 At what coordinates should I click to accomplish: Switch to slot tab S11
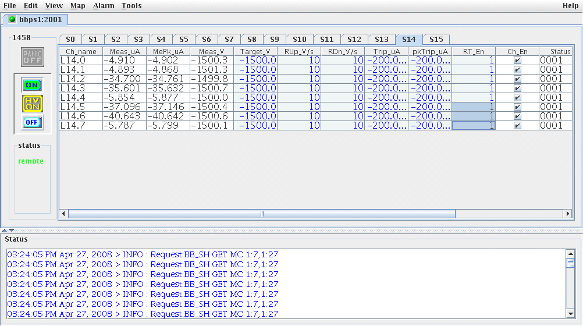tap(327, 40)
